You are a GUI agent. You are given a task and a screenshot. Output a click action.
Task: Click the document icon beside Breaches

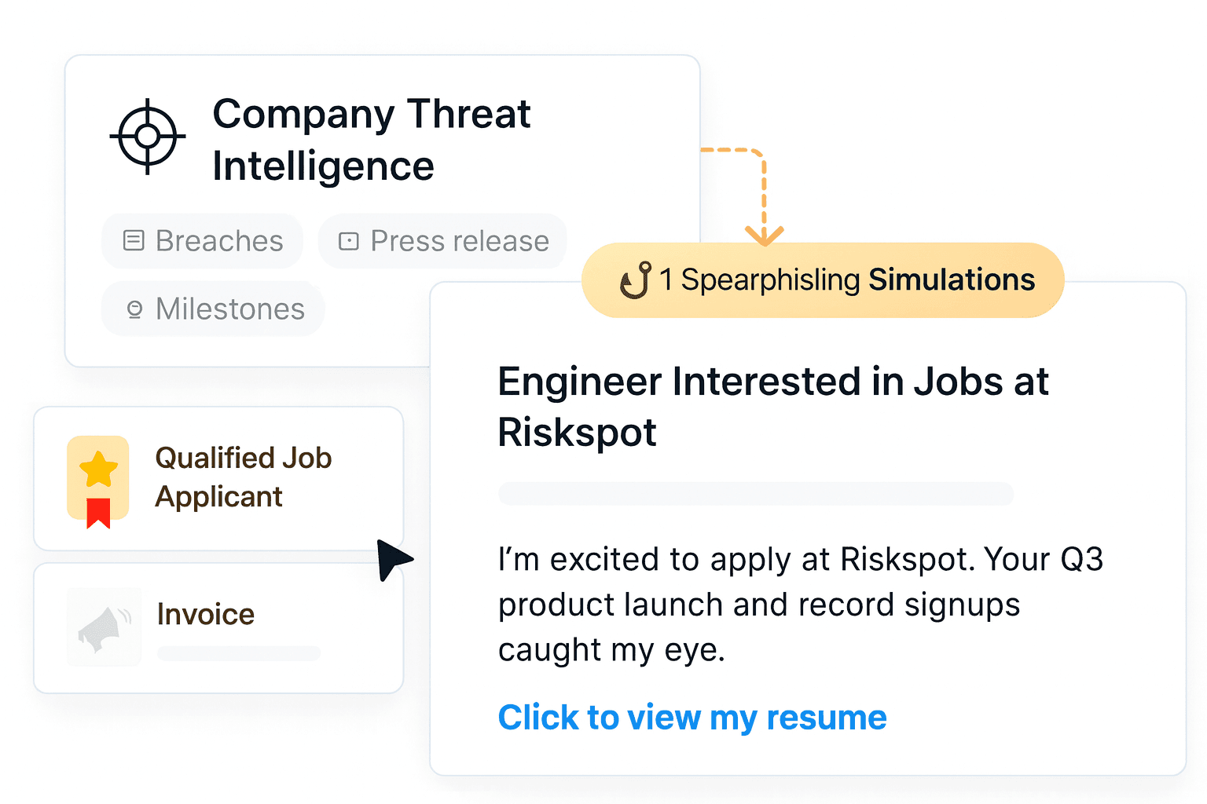click(x=134, y=240)
